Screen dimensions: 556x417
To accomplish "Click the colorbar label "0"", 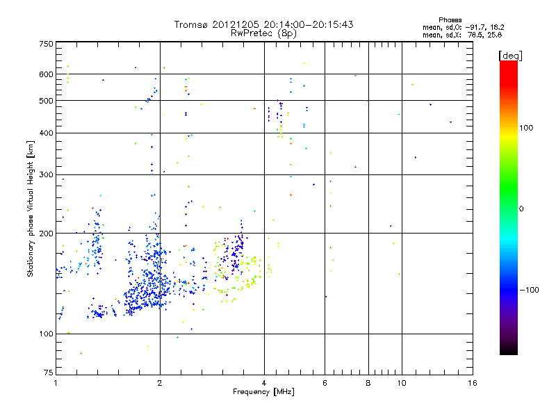I will pos(521,209).
